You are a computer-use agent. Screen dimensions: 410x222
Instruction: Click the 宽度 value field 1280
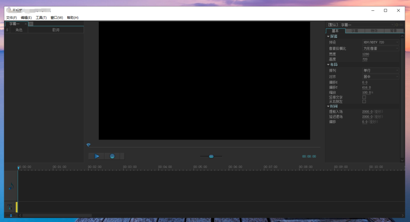coord(366,54)
